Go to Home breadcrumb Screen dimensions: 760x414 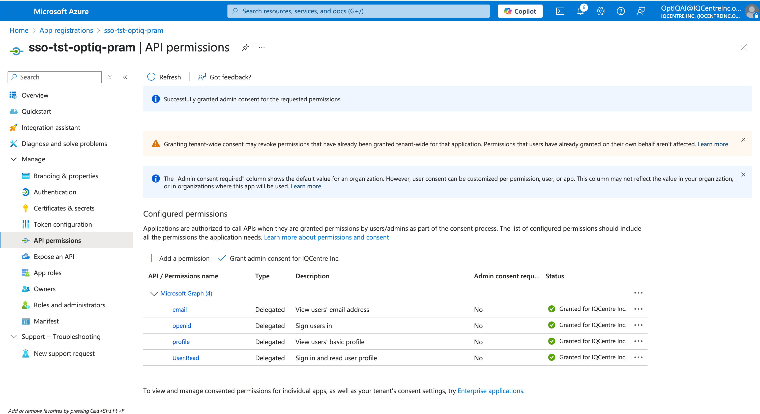click(x=19, y=31)
